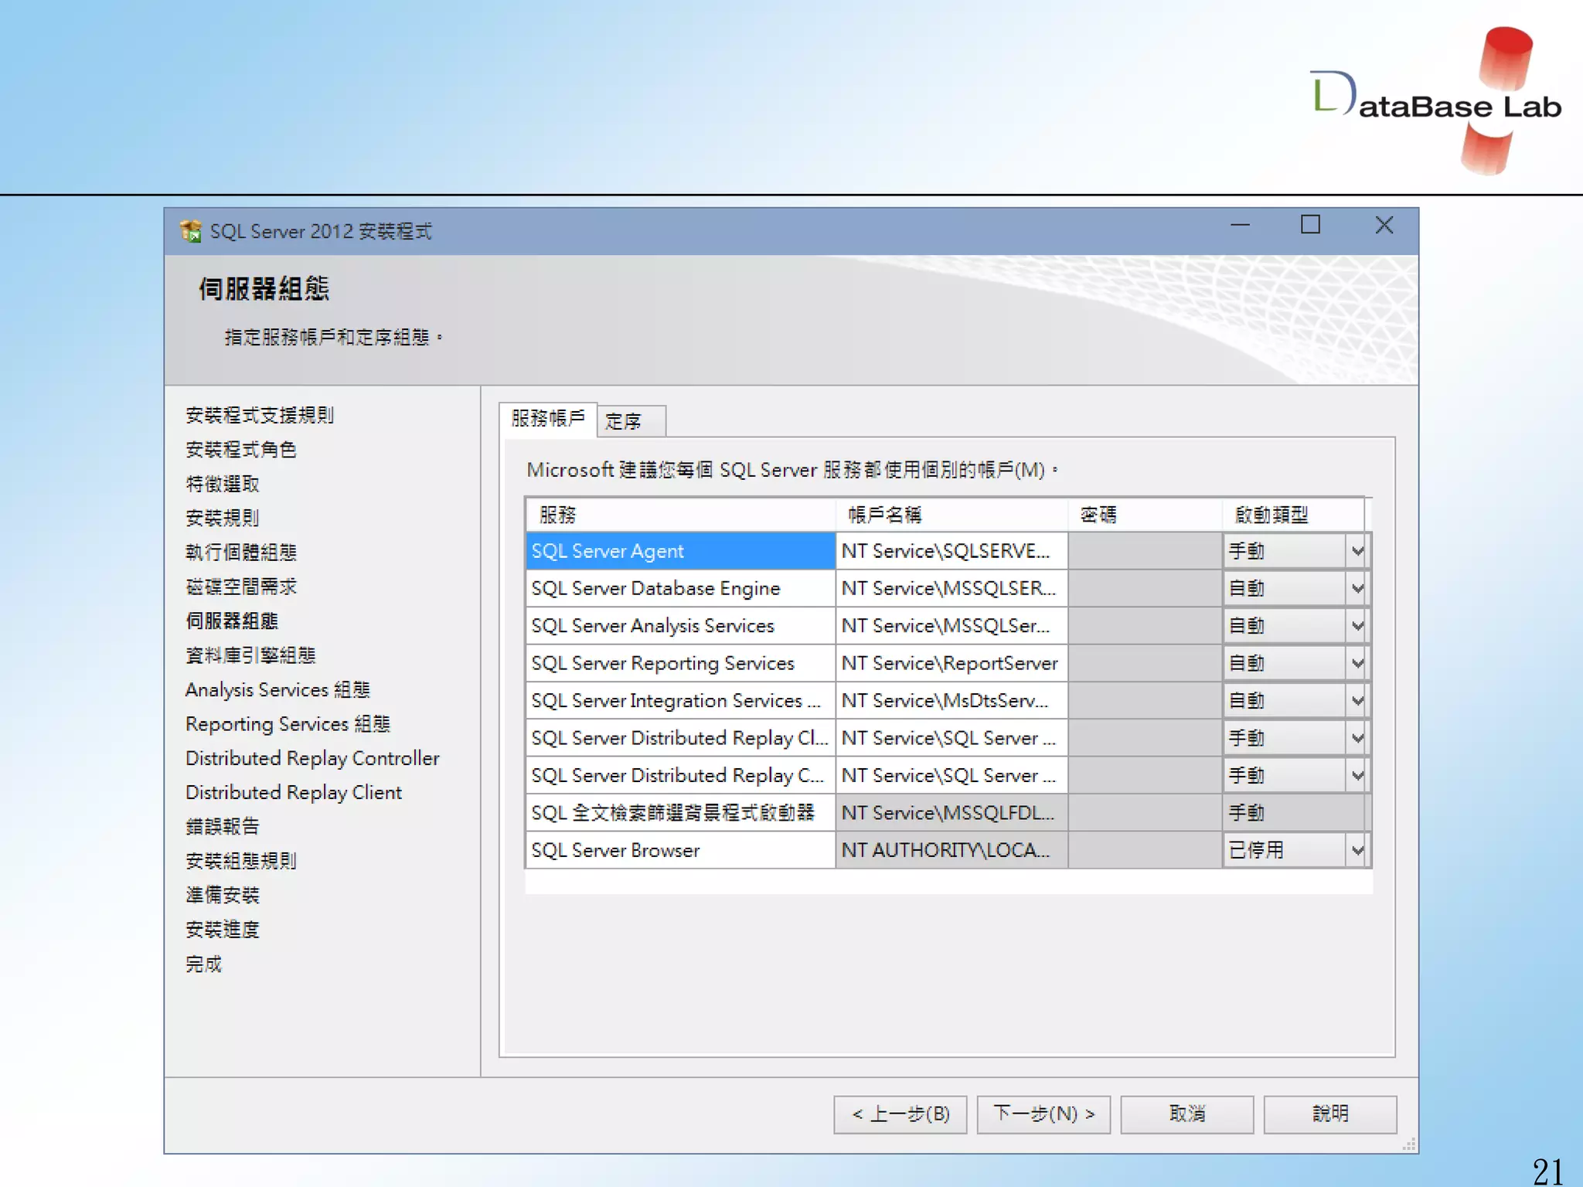Image resolution: width=1583 pixels, height=1187 pixels.
Task: Select Distributed Replay Controller step in sidebar
Action: (x=312, y=759)
